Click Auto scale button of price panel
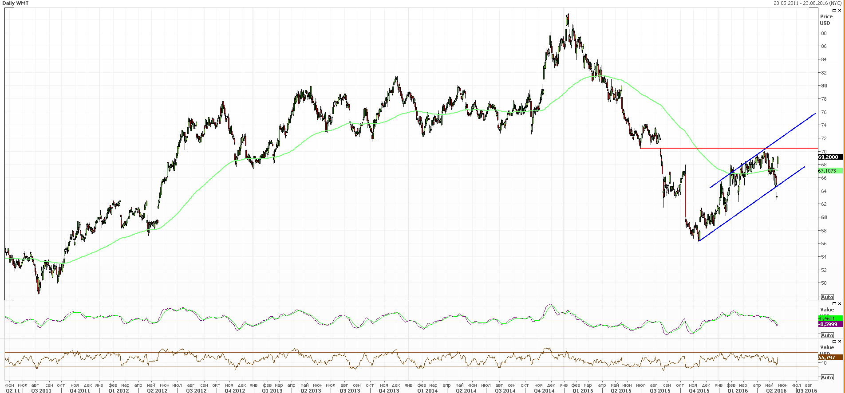The width and height of the screenshot is (845, 393). 827,297
